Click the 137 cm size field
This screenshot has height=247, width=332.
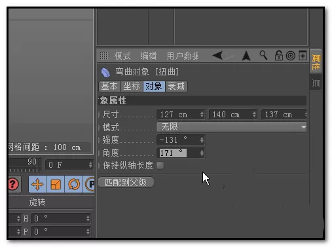(x=284, y=115)
